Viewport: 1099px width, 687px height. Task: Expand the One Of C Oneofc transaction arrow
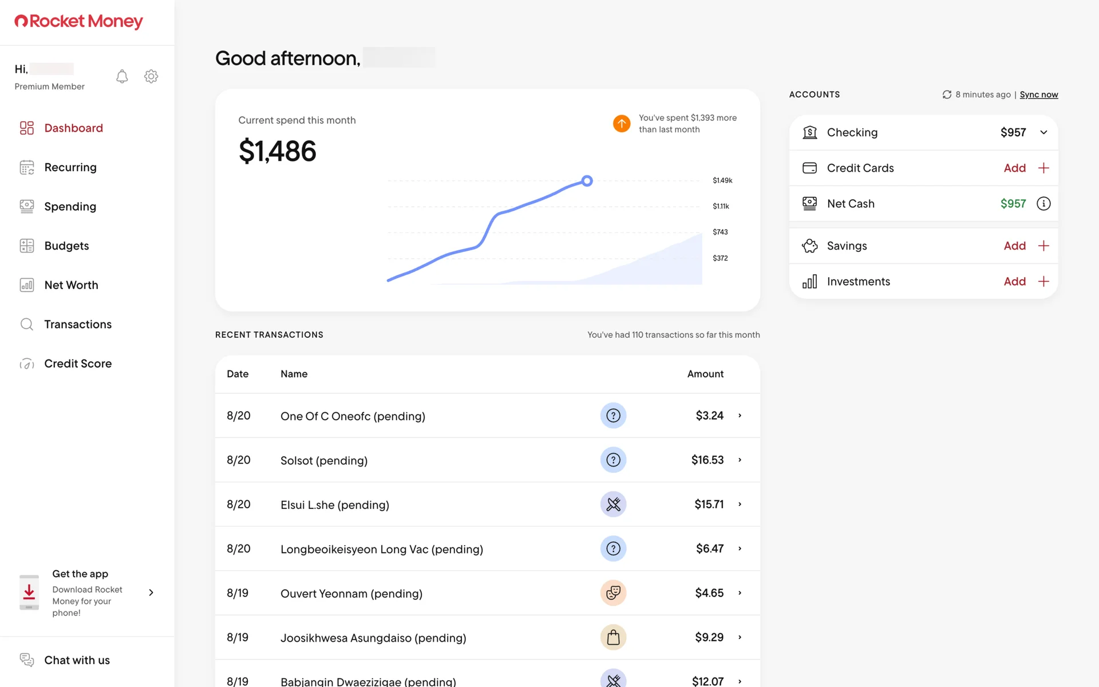[x=740, y=416]
